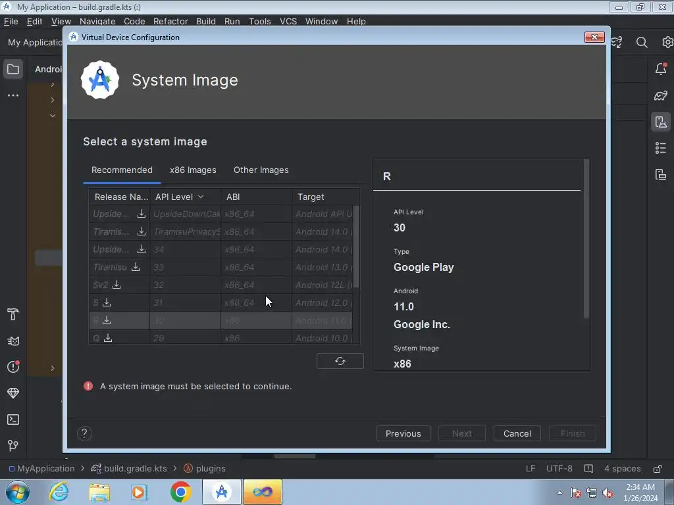Download the API 34 UpsideDownCake image
This screenshot has height=505, width=674.
[x=141, y=249]
